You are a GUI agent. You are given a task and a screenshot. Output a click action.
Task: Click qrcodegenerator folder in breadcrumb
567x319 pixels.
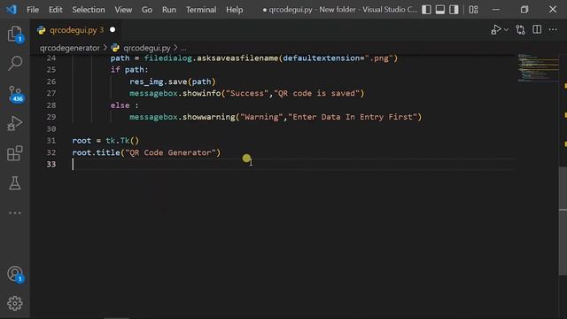pyautogui.click(x=69, y=48)
